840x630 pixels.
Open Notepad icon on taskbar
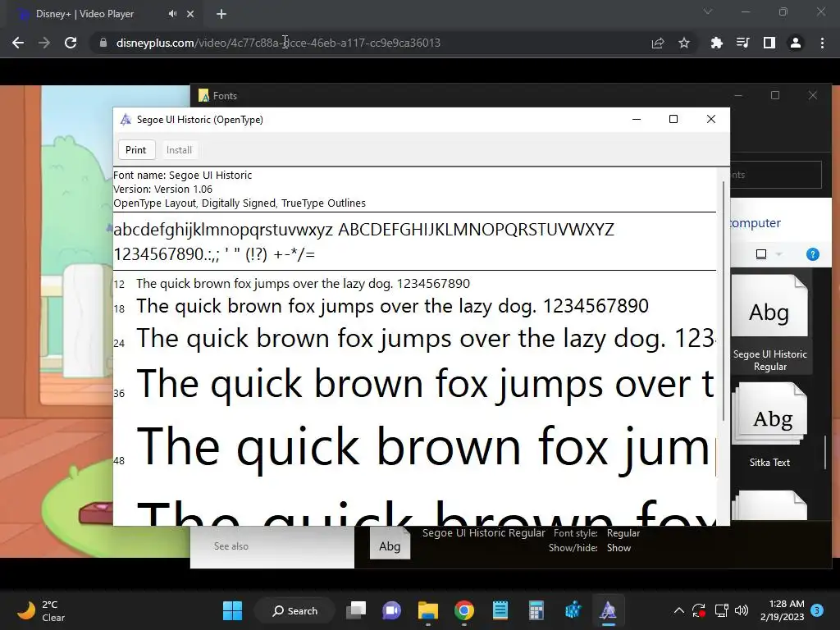pos(500,610)
